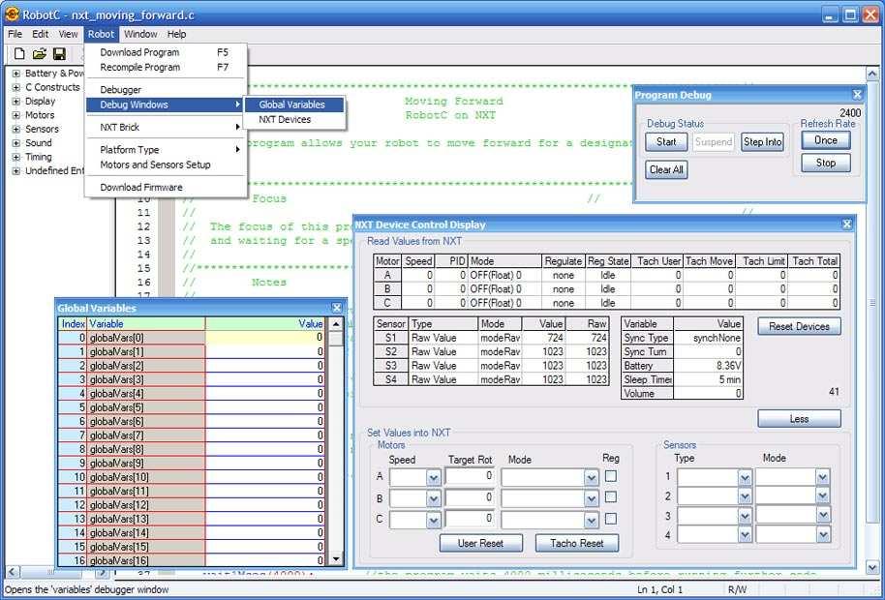Viewport: 885px width, 600px height.
Task: Open the NXT Brick submenu
Action: [x=166, y=128]
